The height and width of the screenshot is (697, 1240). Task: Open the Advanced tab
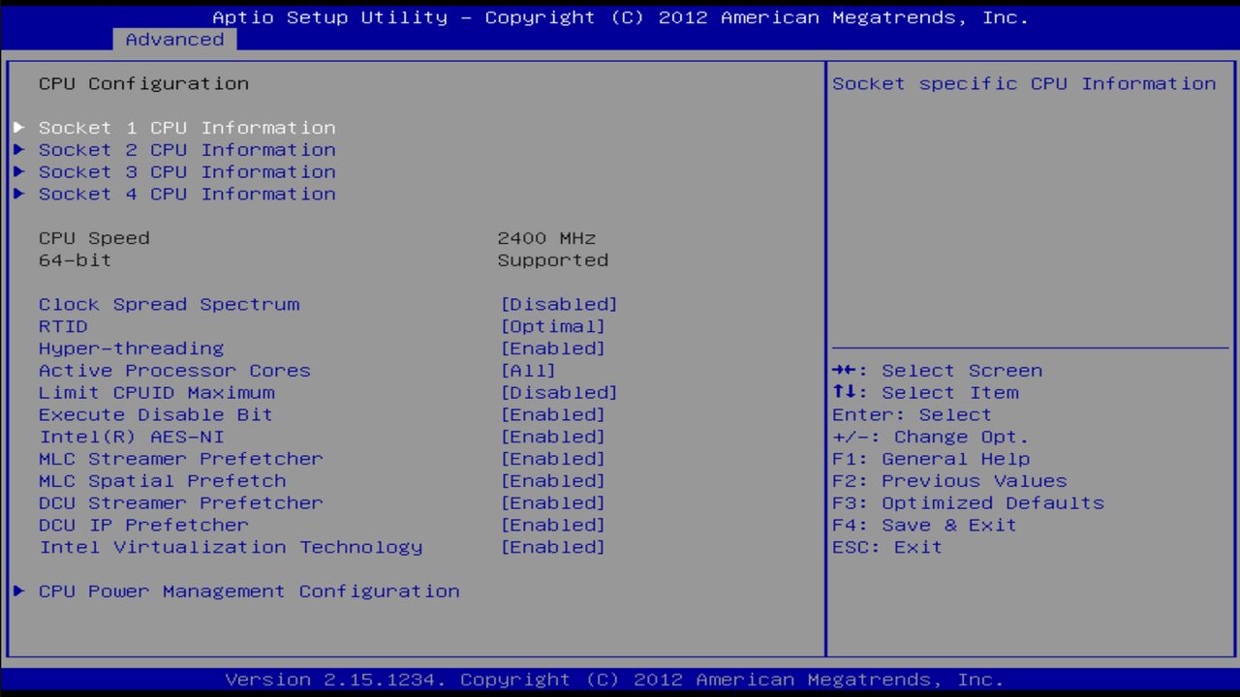click(x=174, y=40)
